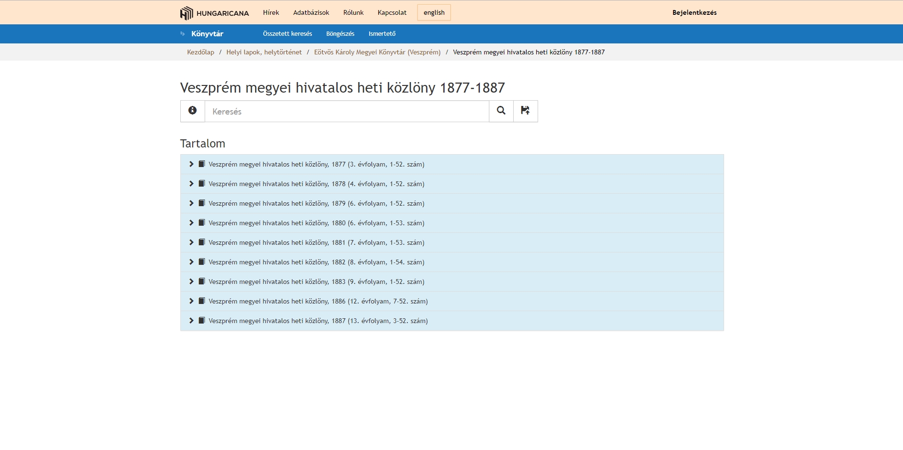Viewport: 903px width, 450px height.
Task: Open the Kapcsolat menu item
Action: (392, 13)
